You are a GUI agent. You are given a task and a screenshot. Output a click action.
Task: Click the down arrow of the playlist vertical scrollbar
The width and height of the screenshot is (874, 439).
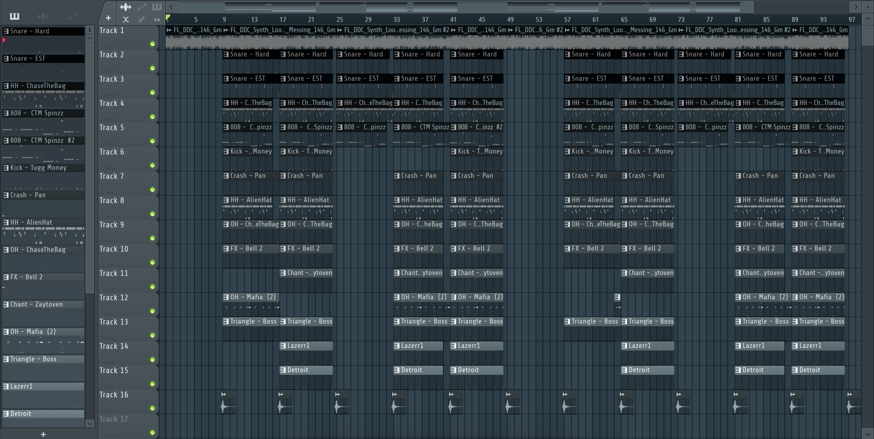pos(868,434)
